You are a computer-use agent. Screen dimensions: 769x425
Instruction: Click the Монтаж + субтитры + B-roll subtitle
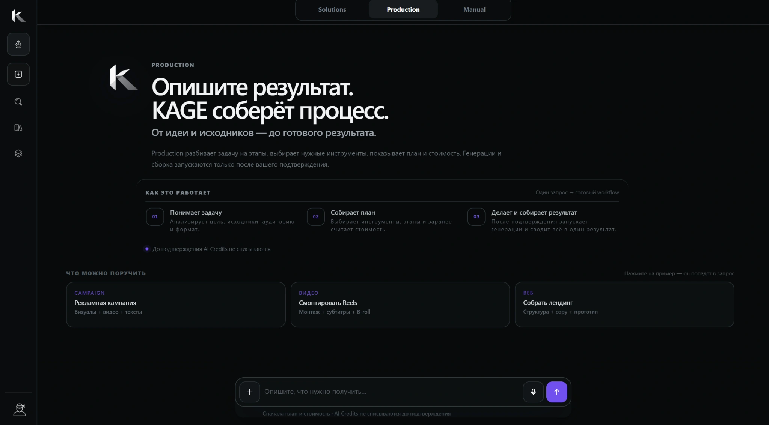(335, 312)
